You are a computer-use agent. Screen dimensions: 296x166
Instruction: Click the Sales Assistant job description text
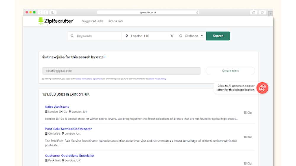141,119
